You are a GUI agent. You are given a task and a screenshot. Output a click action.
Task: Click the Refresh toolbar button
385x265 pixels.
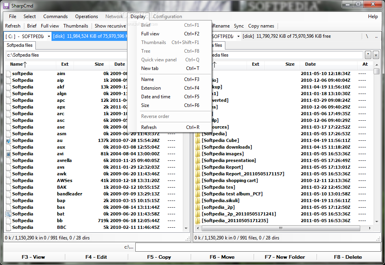coord(13,26)
